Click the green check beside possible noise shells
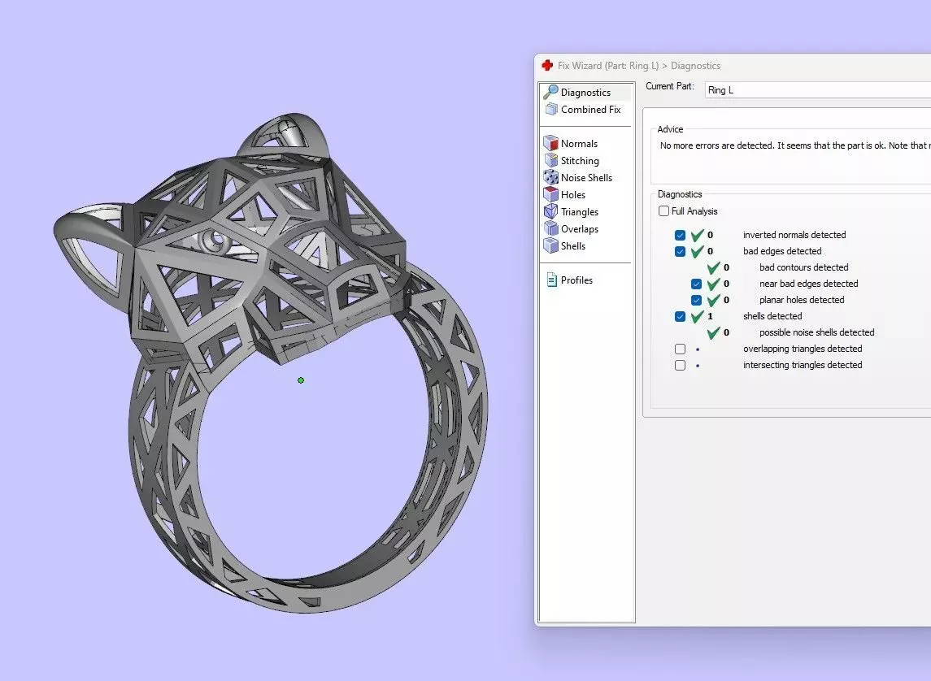 click(x=713, y=333)
